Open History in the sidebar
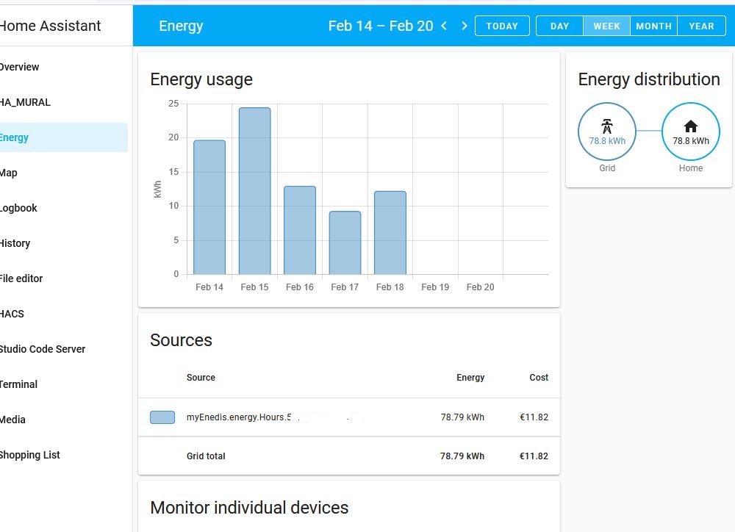 pos(15,243)
